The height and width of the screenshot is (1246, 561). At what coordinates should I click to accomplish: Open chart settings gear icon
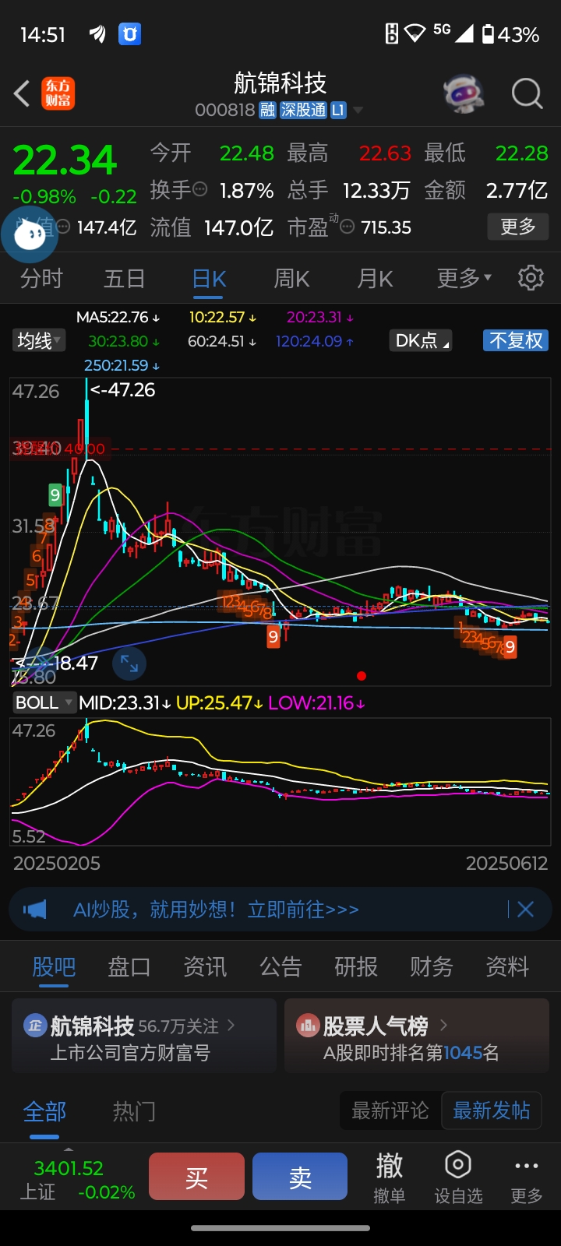click(531, 278)
